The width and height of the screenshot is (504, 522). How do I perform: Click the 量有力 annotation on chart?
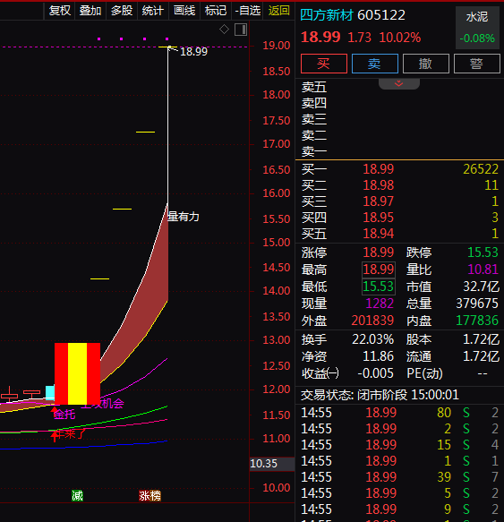coord(184,217)
